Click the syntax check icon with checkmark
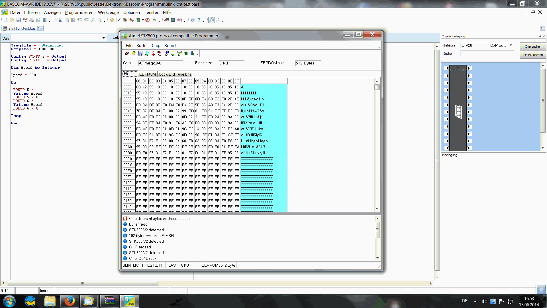 118,20
